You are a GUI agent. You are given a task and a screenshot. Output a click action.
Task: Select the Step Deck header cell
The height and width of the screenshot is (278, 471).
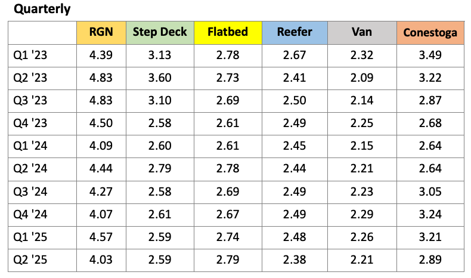(x=160, y=32)
